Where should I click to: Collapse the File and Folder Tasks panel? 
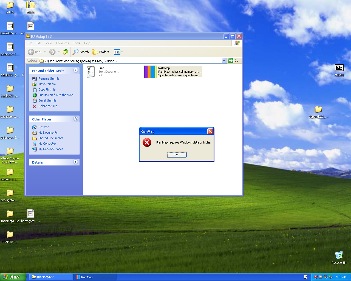(x=75, y=70)
